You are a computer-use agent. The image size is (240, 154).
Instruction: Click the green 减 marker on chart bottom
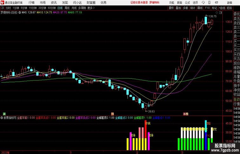tap(4, 114)
